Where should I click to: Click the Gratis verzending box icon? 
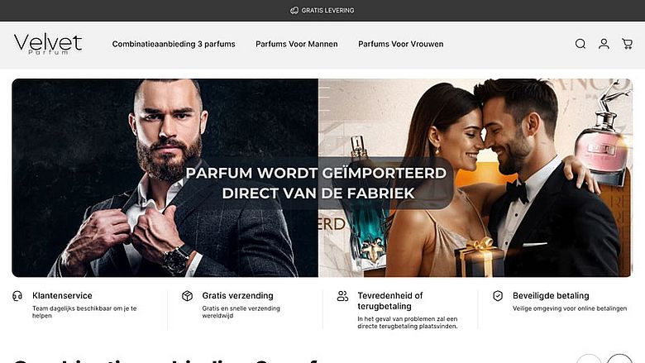coord(187,296)
